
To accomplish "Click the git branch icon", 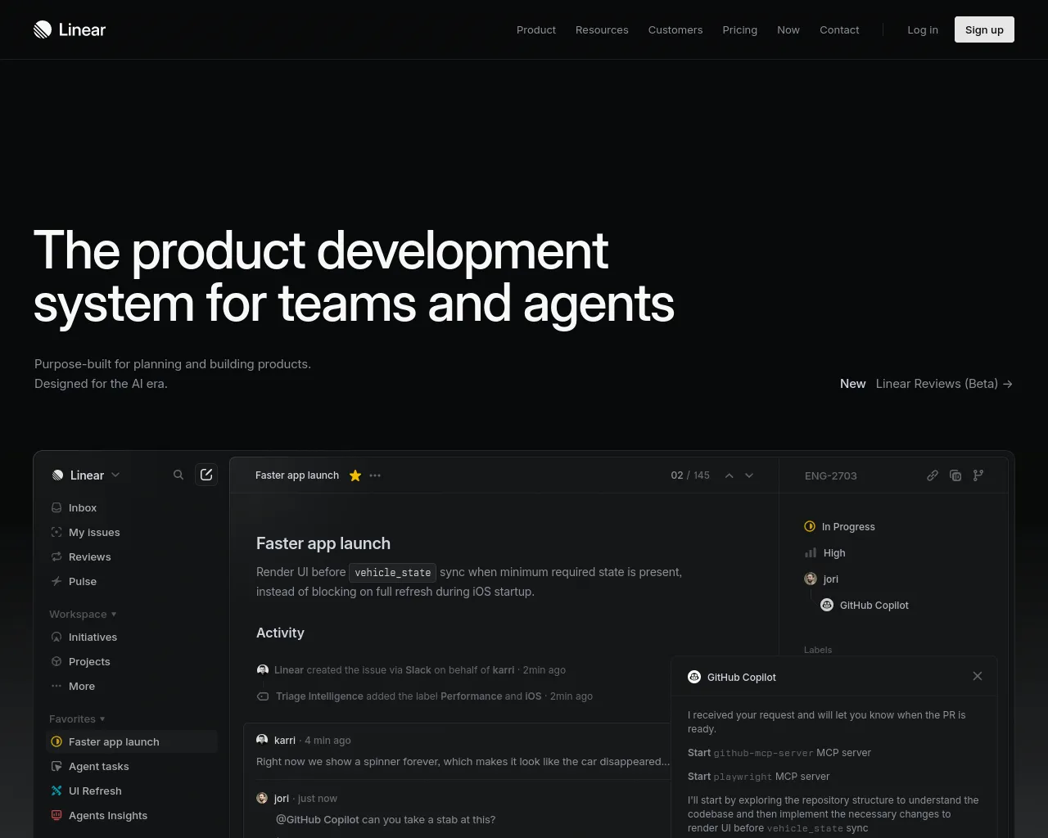I will 978,475.
